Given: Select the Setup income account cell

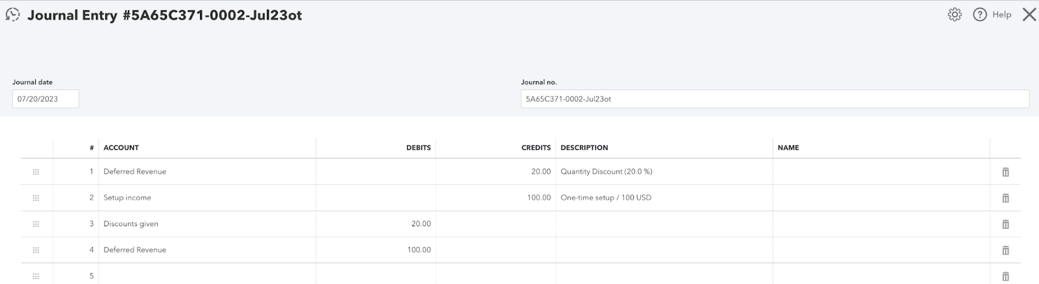Looking at the screenshot, I should 207,198.
